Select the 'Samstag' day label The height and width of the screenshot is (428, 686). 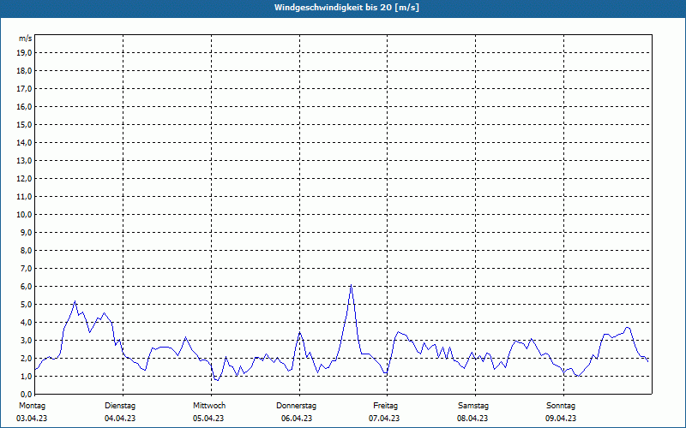tap(473, 406)
